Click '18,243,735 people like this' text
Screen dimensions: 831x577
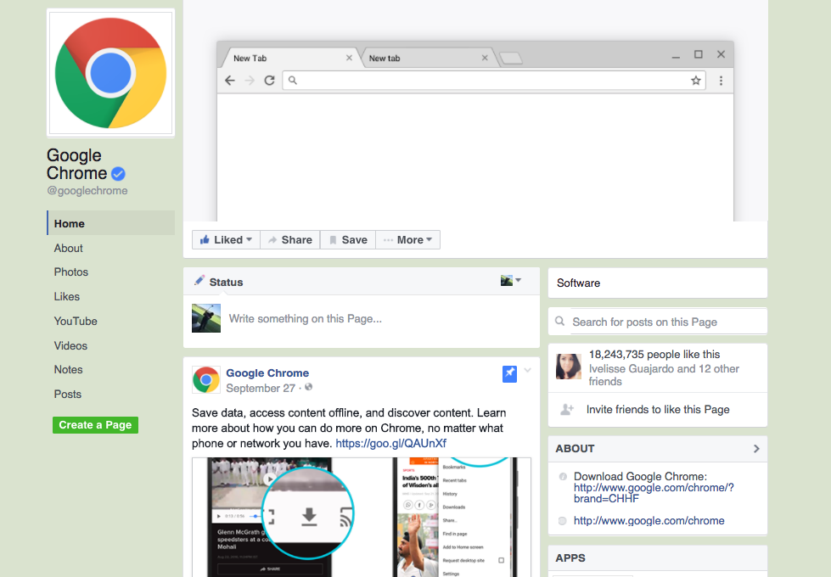click(654, 355)
